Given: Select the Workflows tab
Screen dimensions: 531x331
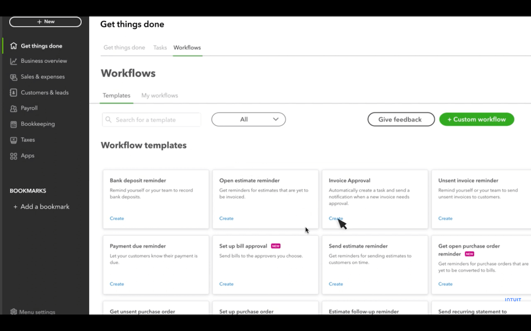Looking at the screenshot, I should tap(187, 48).
